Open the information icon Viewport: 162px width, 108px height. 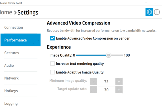coord(157,12)
